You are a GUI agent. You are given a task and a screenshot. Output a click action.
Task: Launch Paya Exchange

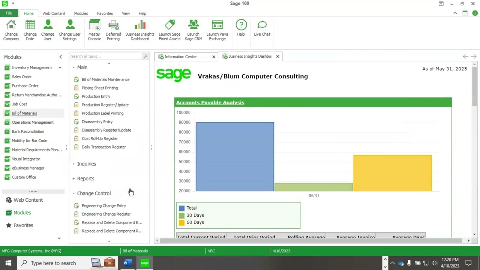click(x=217, y=30)
